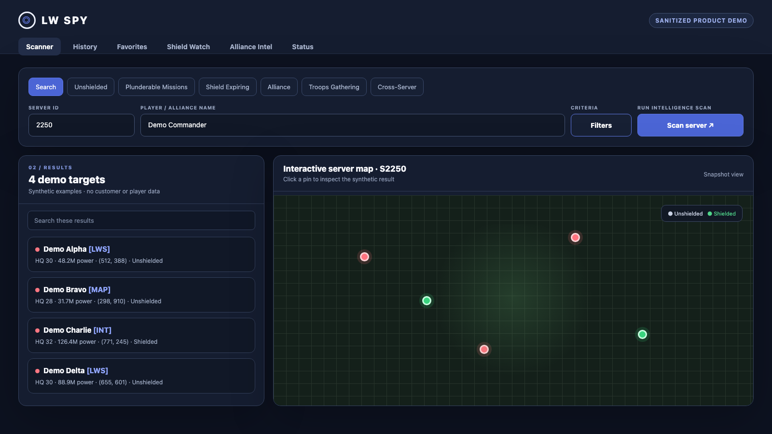Select the Cross-Server mode chip
772x434 pixels.
(x=397, y=87)
